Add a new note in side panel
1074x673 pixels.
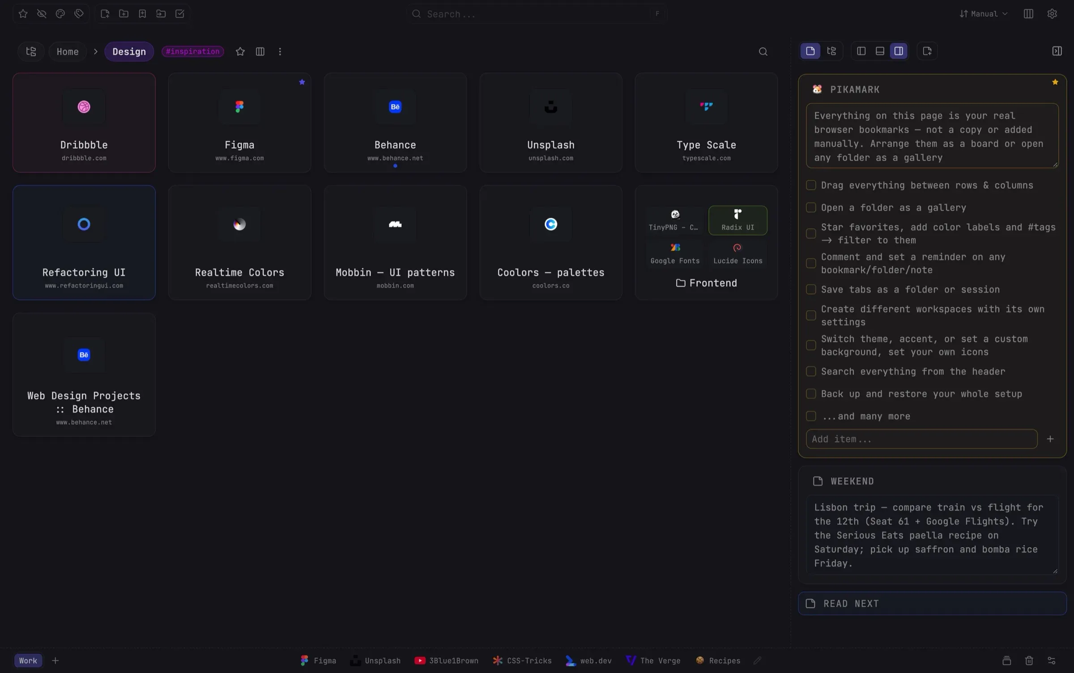[927, 51]
